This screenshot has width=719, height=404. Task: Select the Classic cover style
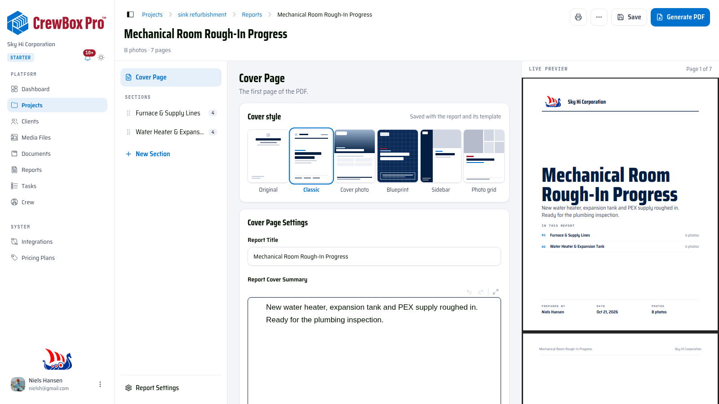click(311, 161)
